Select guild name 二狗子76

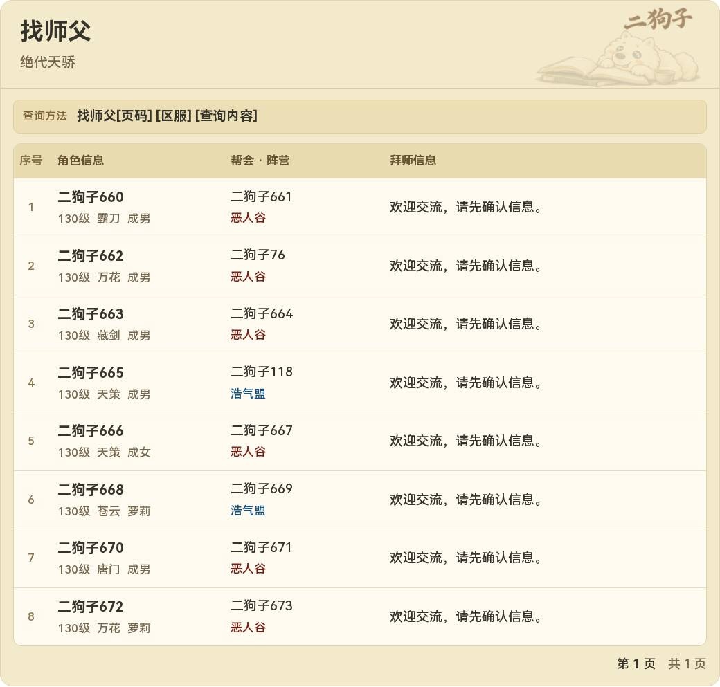258,255
